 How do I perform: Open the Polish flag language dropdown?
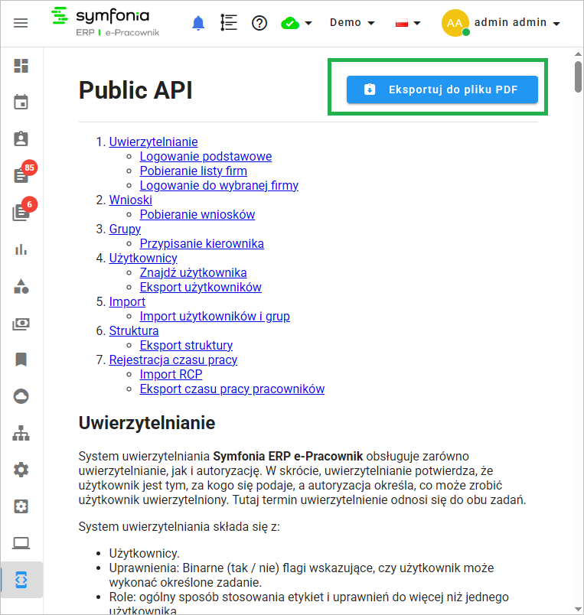[408, 23]
